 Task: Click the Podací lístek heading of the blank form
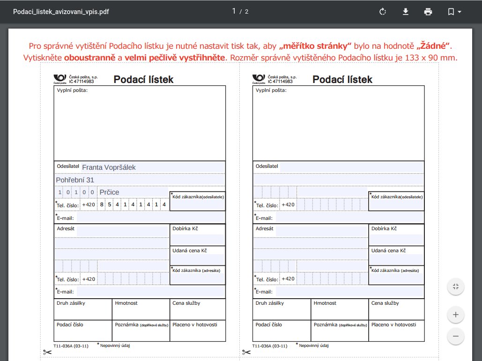pyautogui.click(x=342, y=79)
